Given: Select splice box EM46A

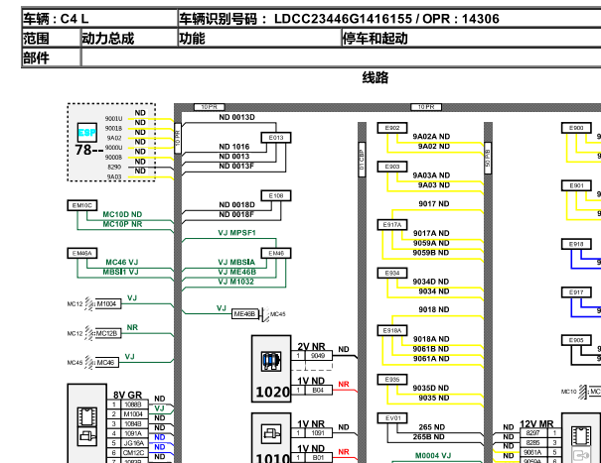Looking at the screenshot, I should [x=82, y=253].
